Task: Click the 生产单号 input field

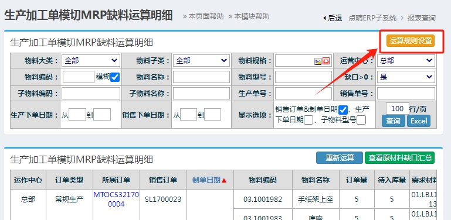Action: pyautogui.click(x=303, y=93)
